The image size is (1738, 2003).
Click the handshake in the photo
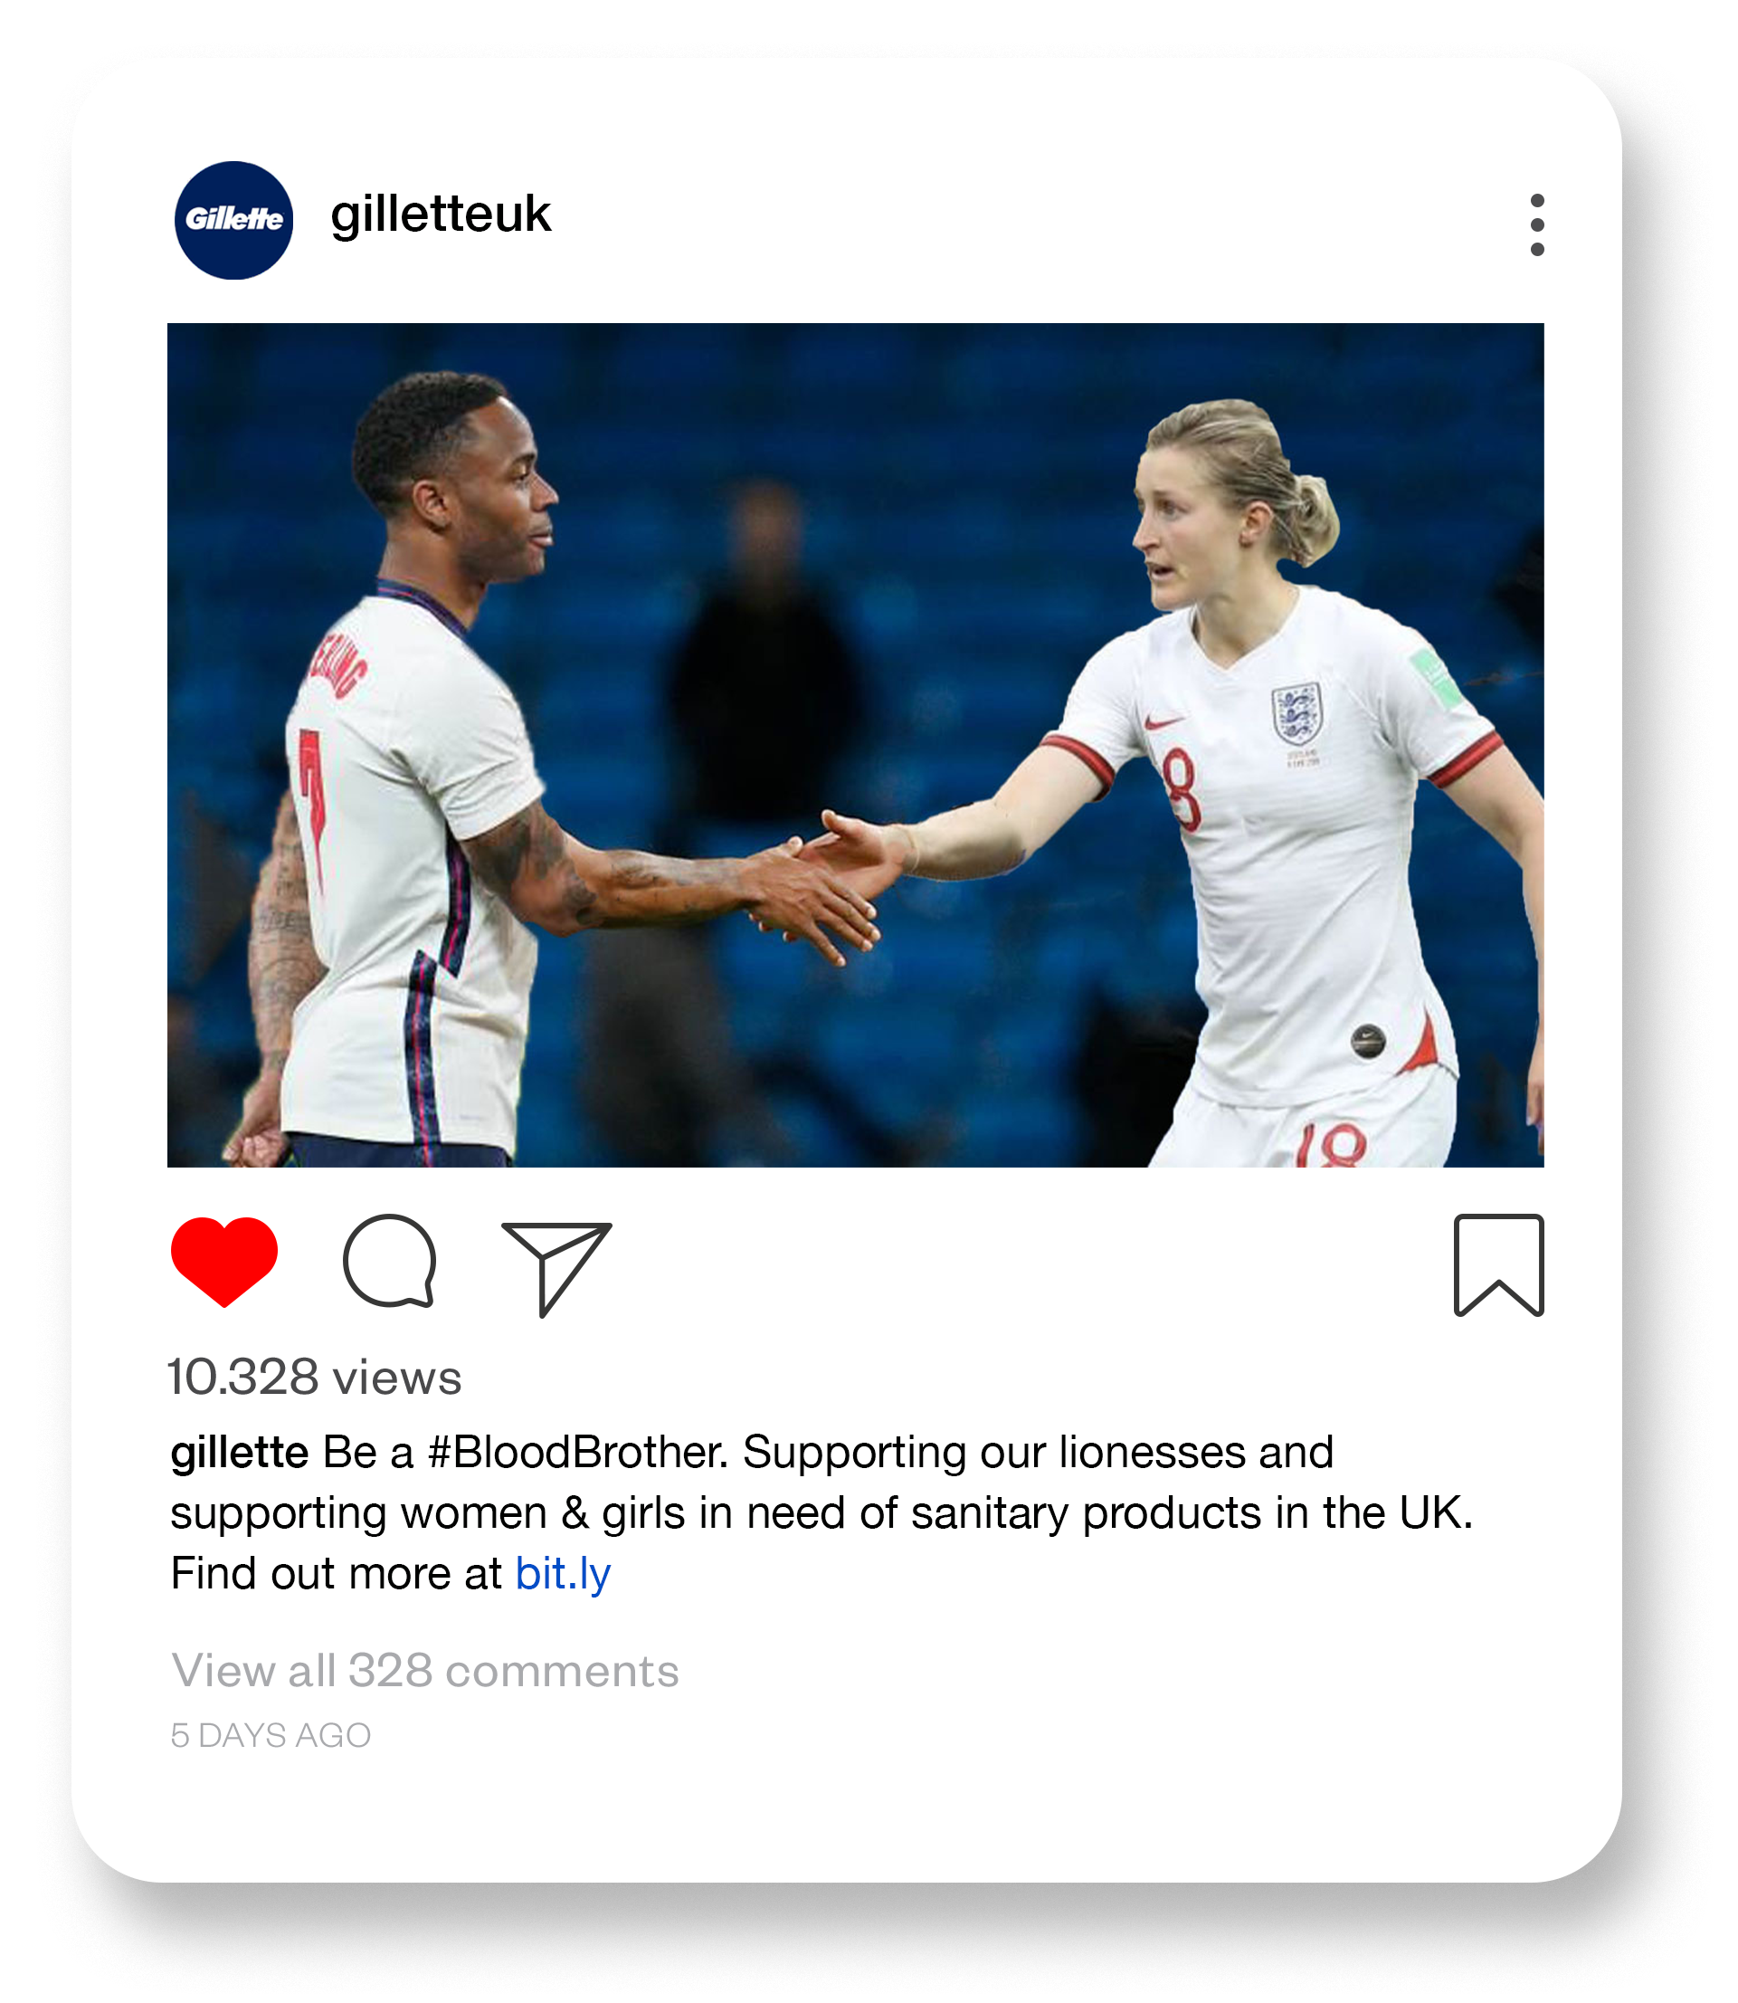coord(830,883)
